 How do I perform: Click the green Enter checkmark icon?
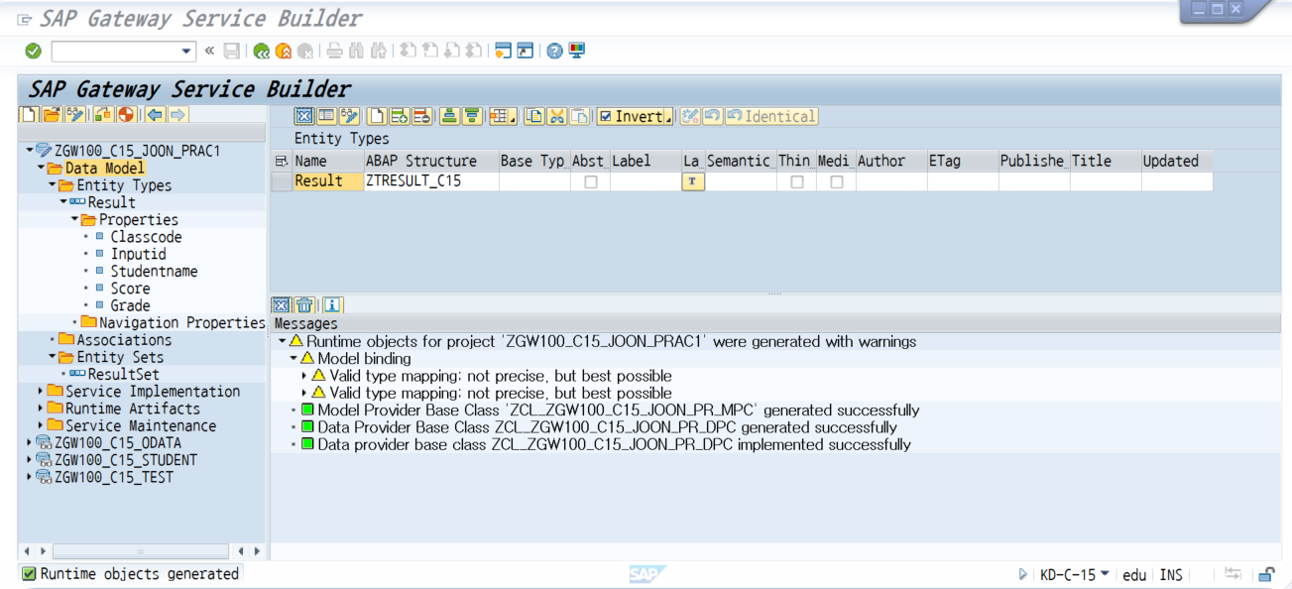pos(33,51)
